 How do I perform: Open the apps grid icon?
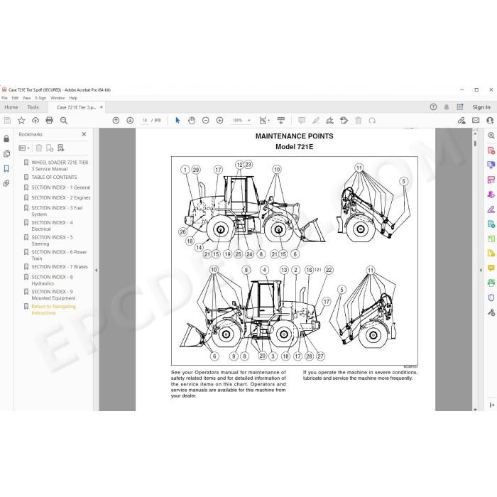[x=460, y=107]
